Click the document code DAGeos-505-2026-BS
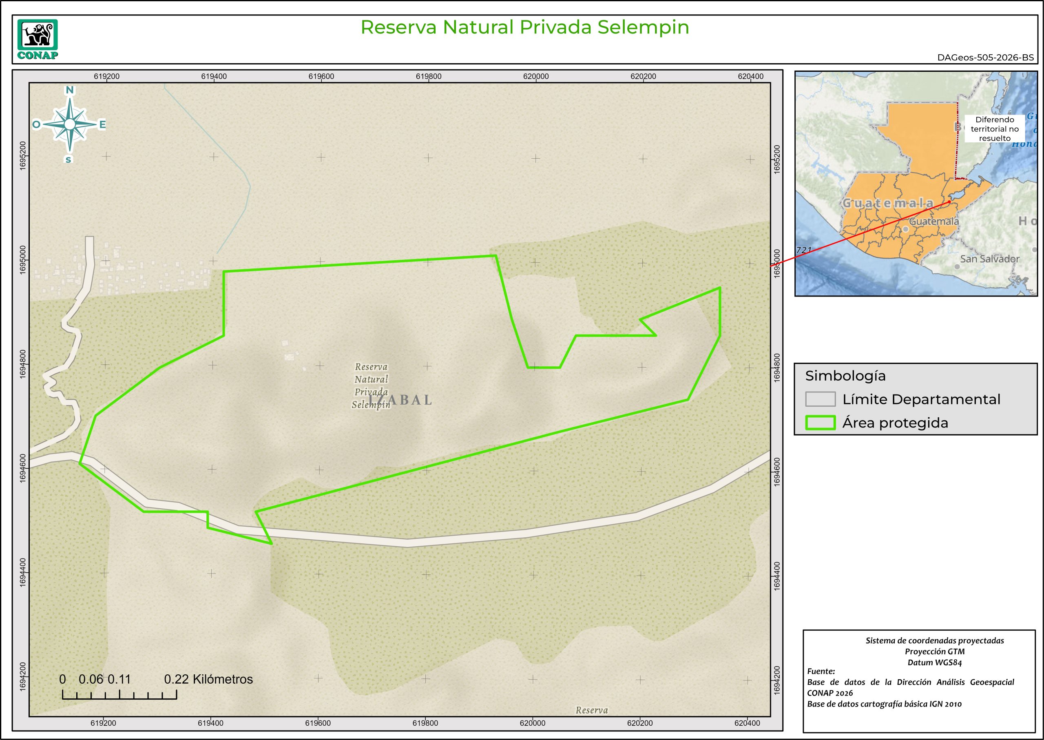Image resolution: width=1044 pixels, height=740 pixels. [x=985, y=58]
